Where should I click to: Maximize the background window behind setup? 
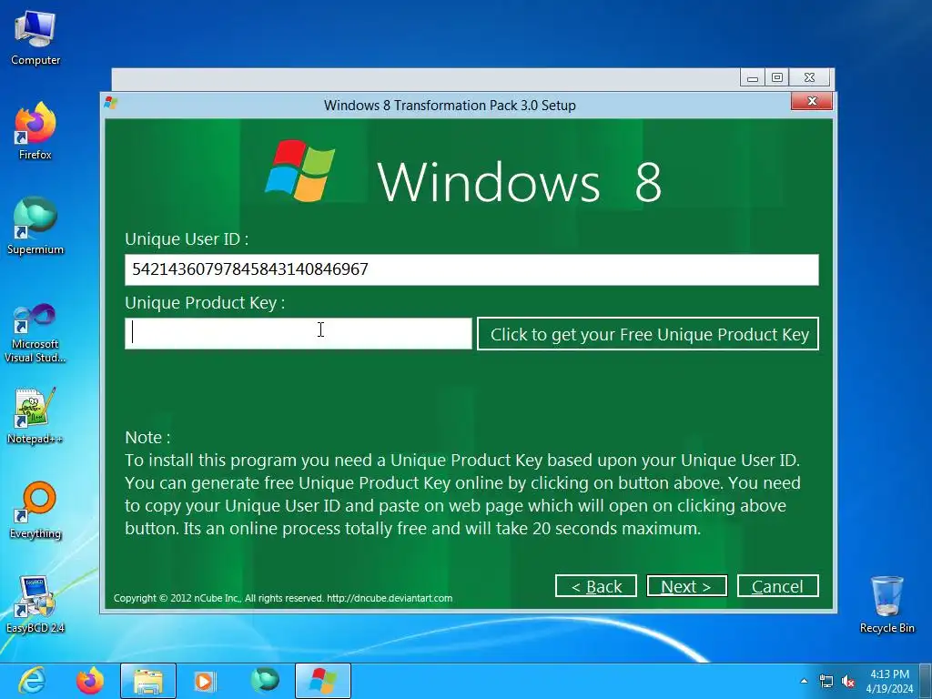tap(777, 78)
